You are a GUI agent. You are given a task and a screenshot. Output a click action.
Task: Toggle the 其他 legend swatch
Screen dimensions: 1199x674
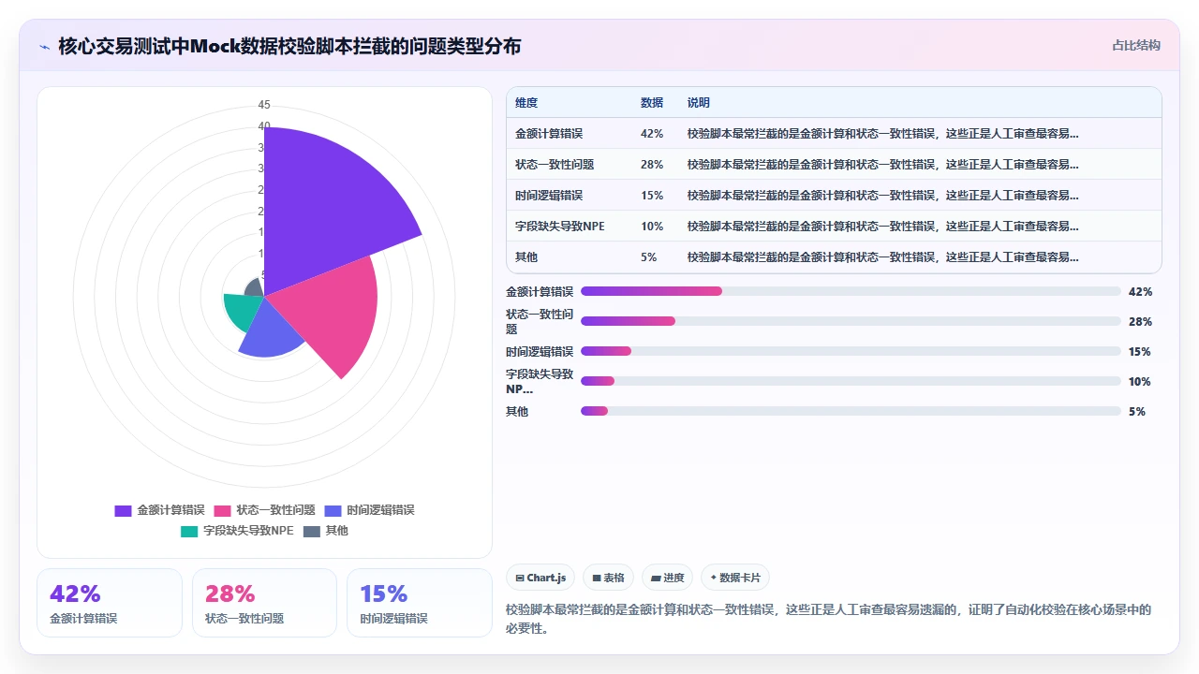coord(312,531)
